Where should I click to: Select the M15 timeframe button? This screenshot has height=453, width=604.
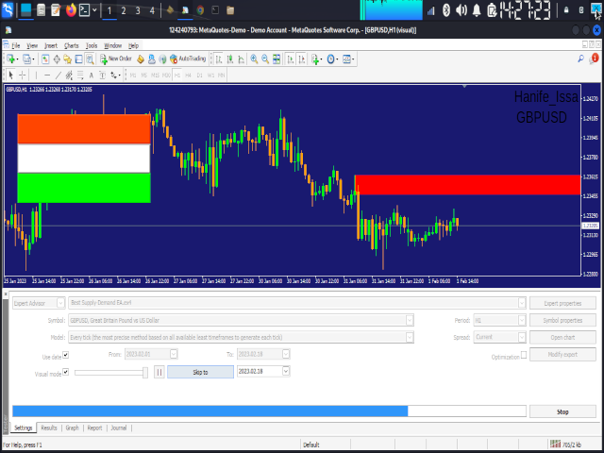[x=155, y=75]
